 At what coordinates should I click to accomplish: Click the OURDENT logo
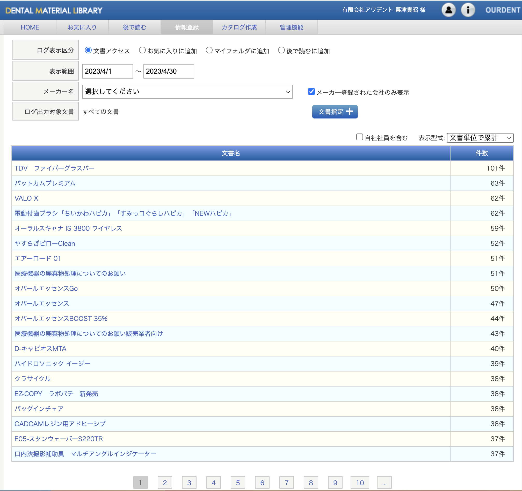point(503,10)
